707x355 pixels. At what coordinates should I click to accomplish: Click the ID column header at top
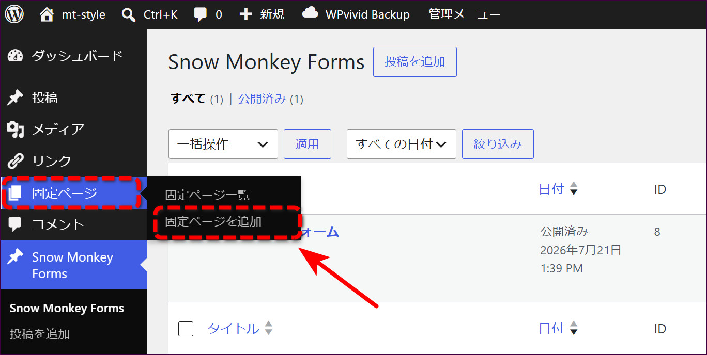(x=660, y=189)
